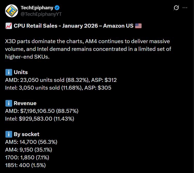The image size is (194, 173).
Task: Click the Intel $929,583.00 revenue line
Action: coord(40,119)
